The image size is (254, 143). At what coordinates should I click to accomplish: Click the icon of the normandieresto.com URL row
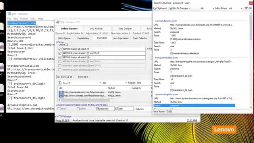(x=61, y=92)
